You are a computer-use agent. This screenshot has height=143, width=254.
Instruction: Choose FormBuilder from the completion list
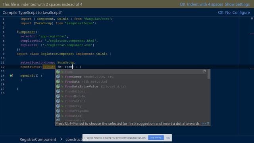[131, 91]
